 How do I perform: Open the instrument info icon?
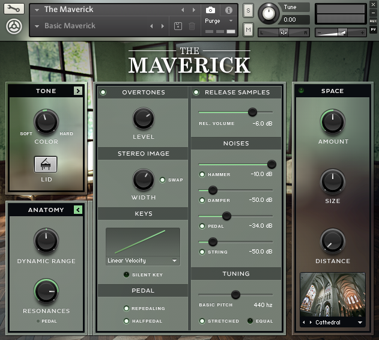228,10
